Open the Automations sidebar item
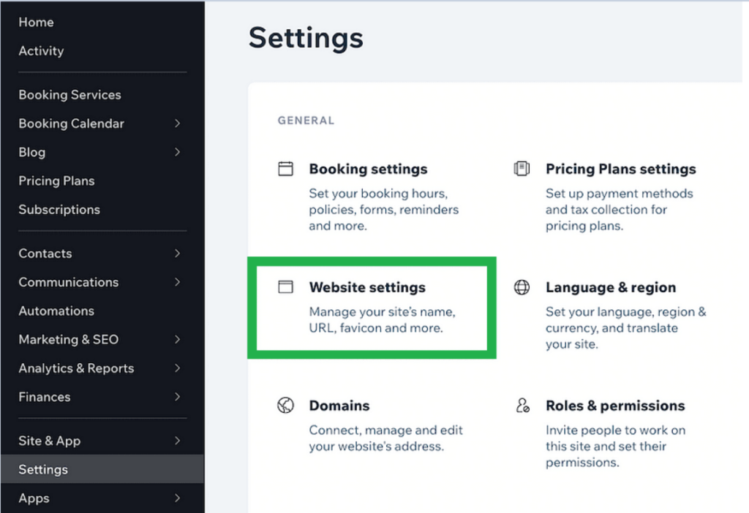This screenshot has width=749, height=513. (56, 311)
